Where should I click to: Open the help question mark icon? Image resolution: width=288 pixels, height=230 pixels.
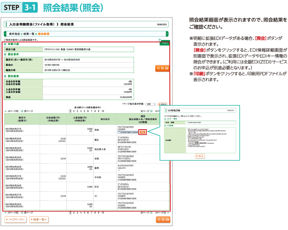click(159, 40)
